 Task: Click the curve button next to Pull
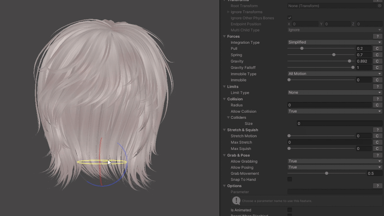click(x=377, y=48)
